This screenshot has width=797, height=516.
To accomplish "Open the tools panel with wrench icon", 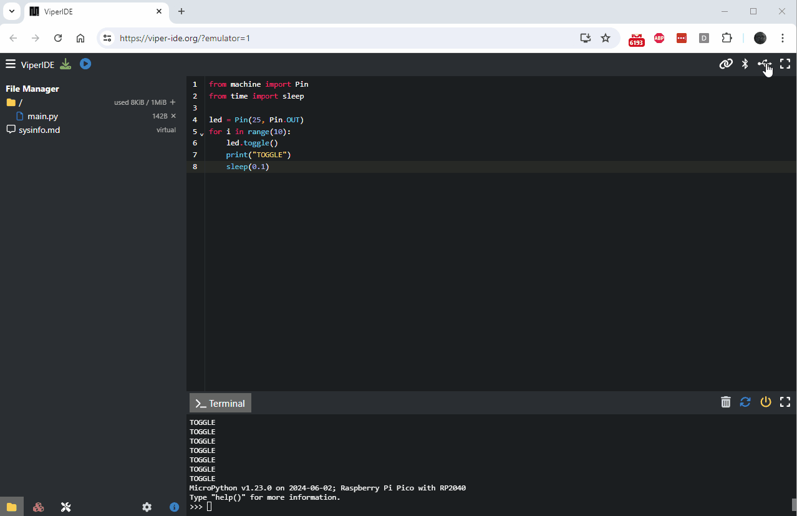I will coord(65,507).
